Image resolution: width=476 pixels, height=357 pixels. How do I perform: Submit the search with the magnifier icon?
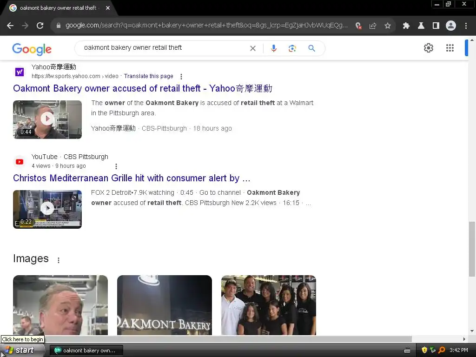311,48
